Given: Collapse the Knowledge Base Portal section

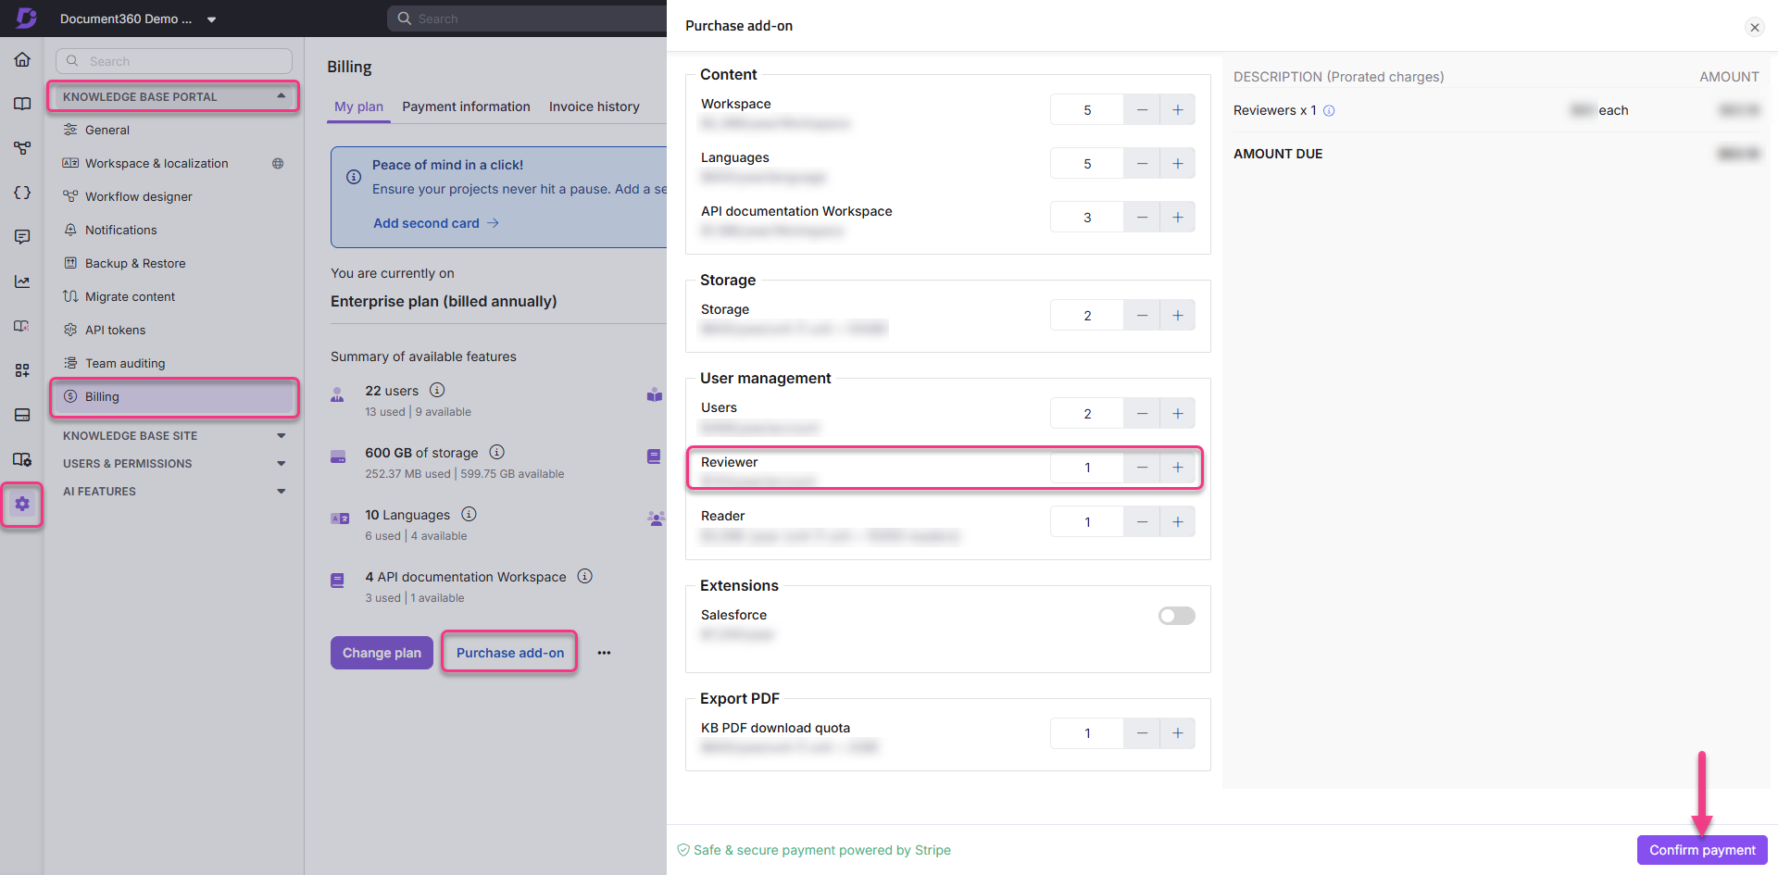Looking at the screenshot, I should coord(282,95).
